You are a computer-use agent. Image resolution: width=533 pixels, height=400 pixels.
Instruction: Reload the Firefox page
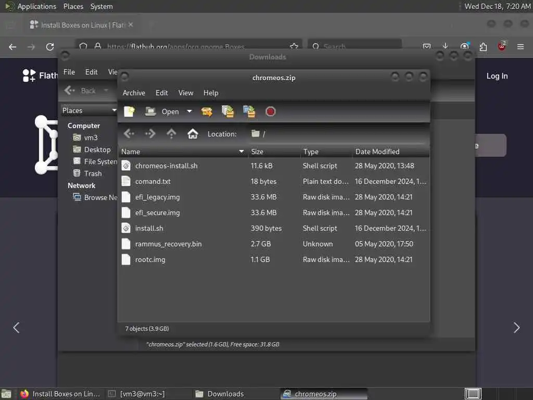coord(50,46)
